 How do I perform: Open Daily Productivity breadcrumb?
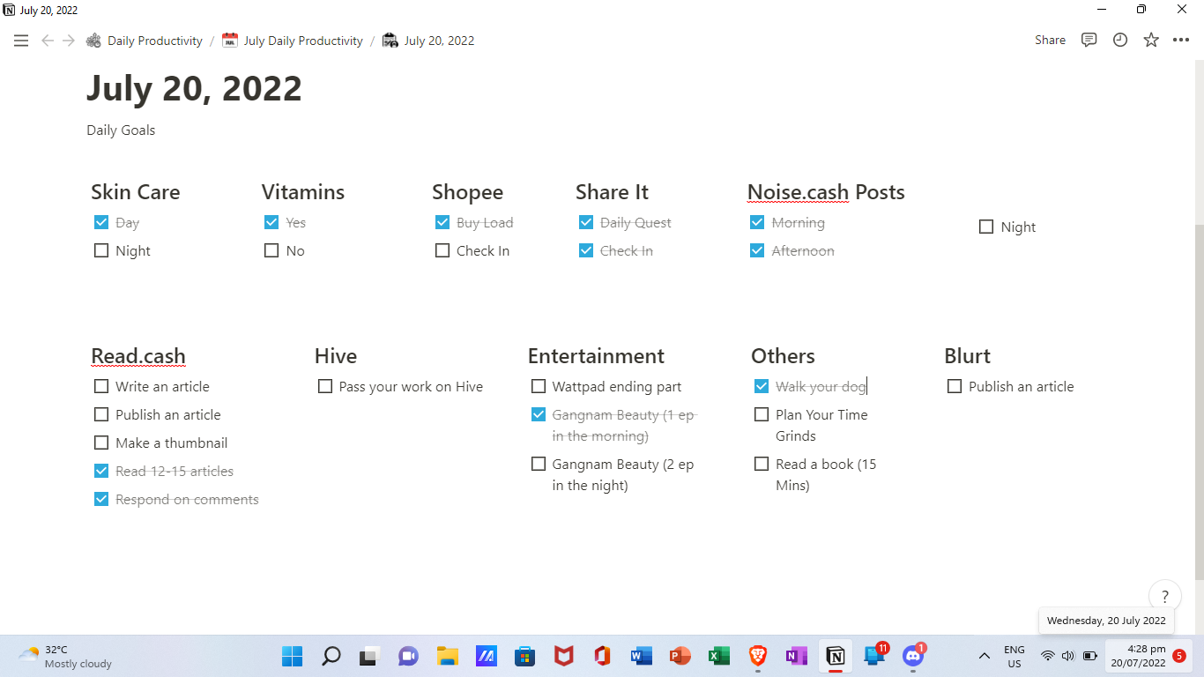(145, 41)
